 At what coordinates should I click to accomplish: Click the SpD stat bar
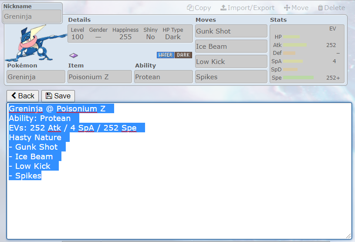point(290,70)
